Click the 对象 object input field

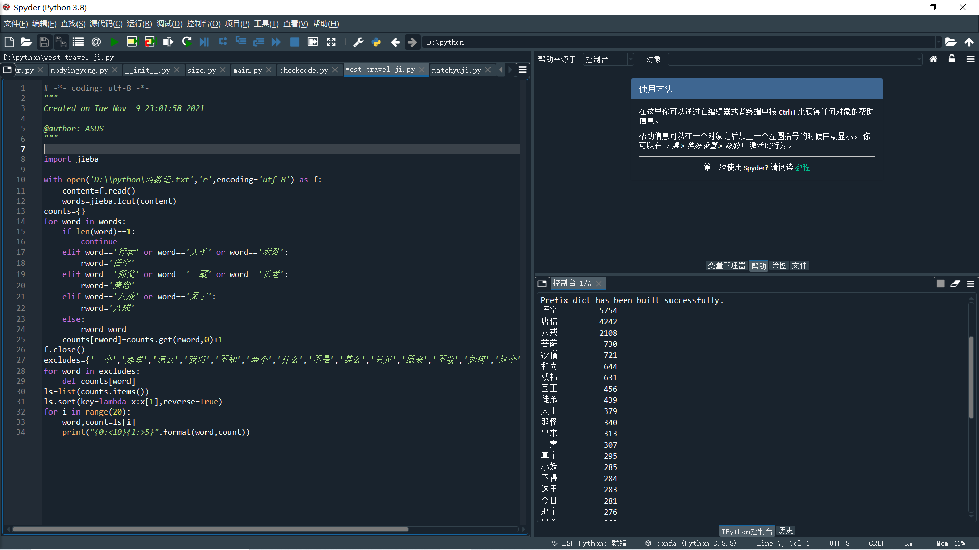792,60
